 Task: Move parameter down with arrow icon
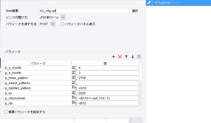pyautogui.click(x=133, y=57)
